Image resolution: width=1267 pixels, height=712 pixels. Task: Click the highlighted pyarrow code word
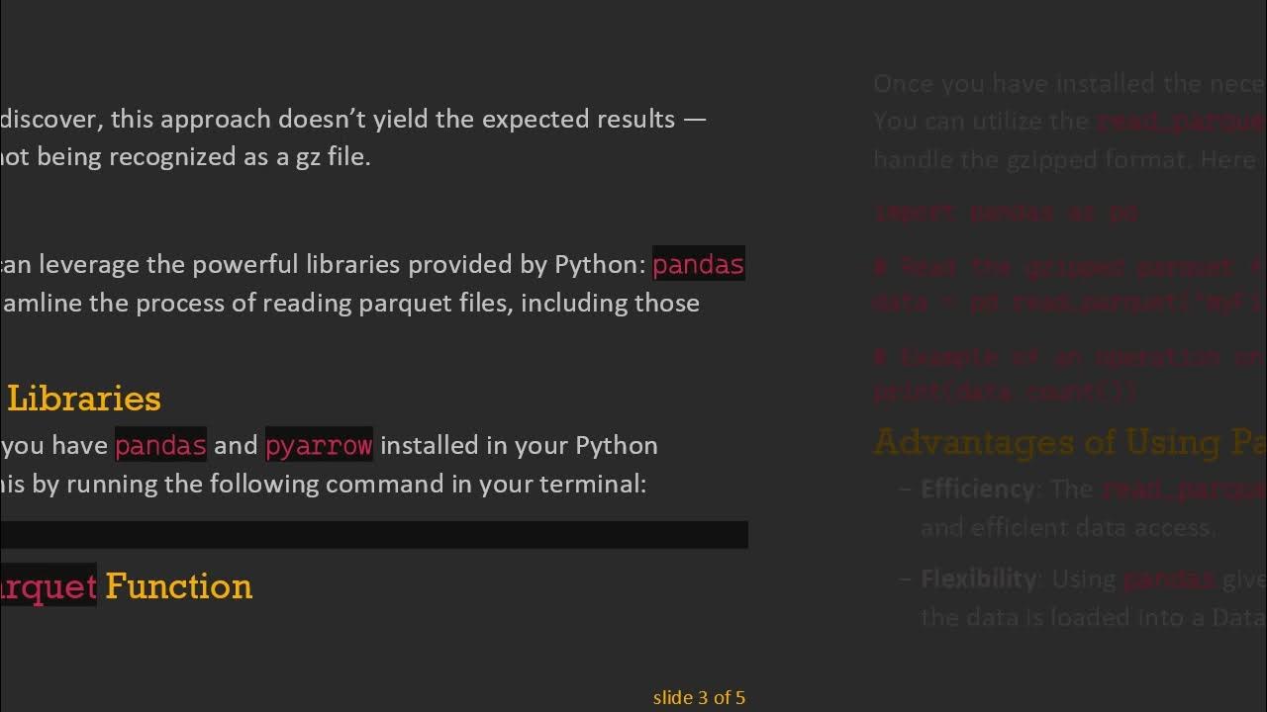(319, 446)
